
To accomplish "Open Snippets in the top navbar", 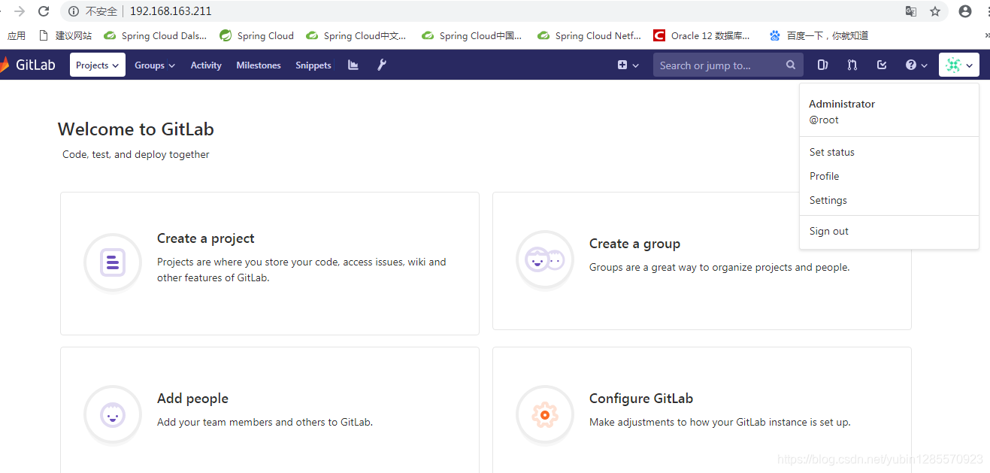I will [313, 65].
